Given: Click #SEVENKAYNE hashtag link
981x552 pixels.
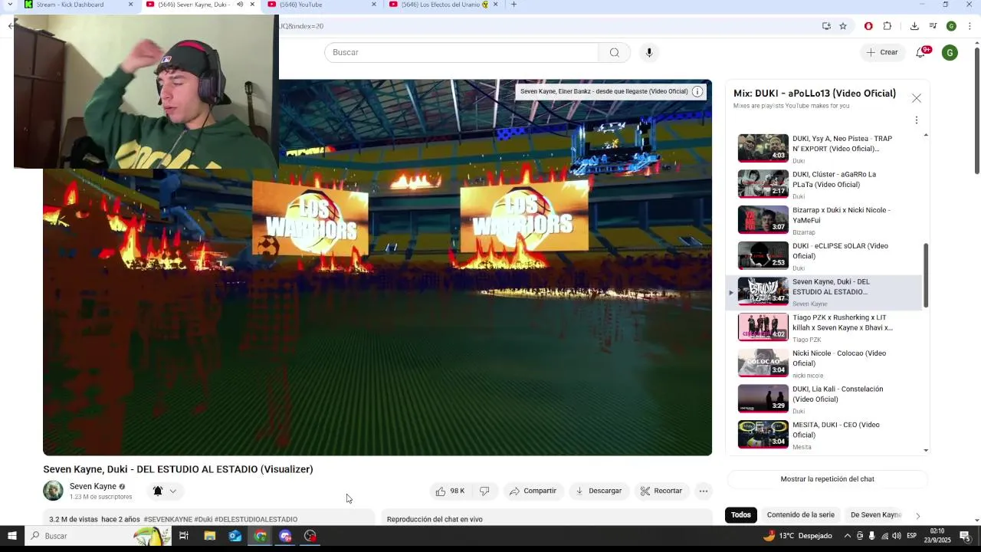Looking at the screenshot, I should (168, 520).
